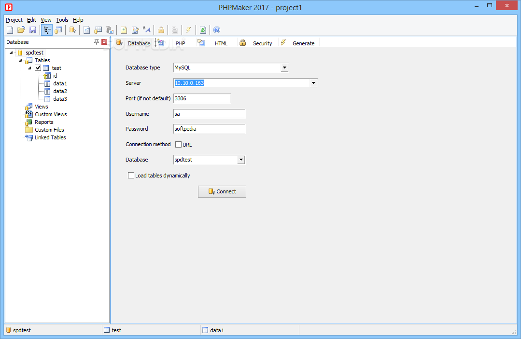Click the Connect button
This screenshot has height=339, width=521.
[x=222, y=192]
